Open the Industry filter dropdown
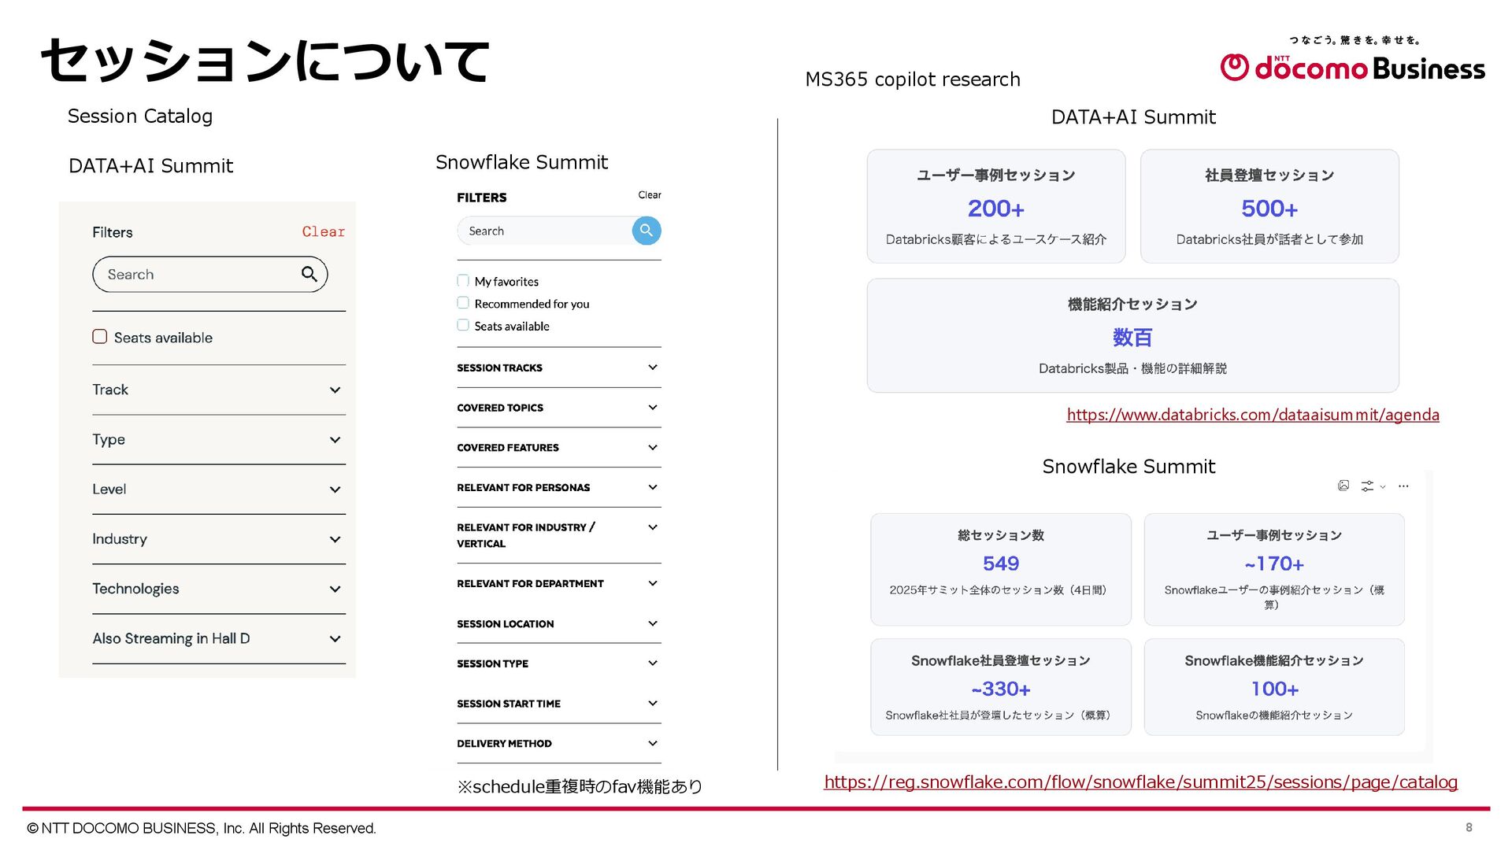 [x=219, y=538]
